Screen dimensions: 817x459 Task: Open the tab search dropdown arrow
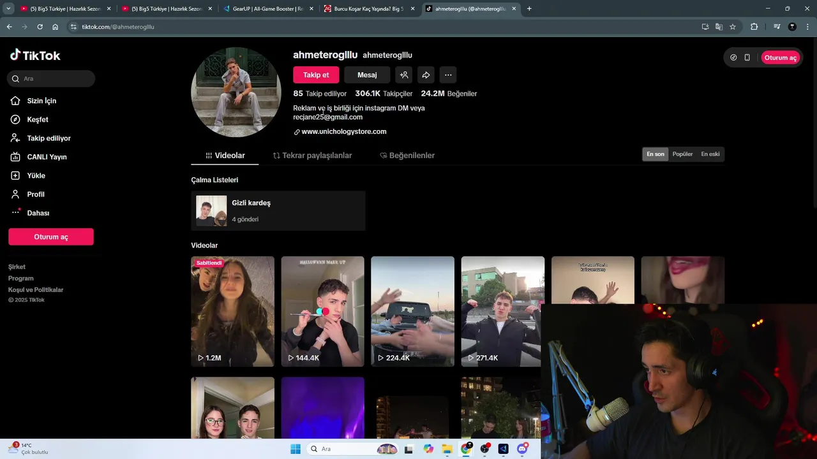click(x=8, y=8)
